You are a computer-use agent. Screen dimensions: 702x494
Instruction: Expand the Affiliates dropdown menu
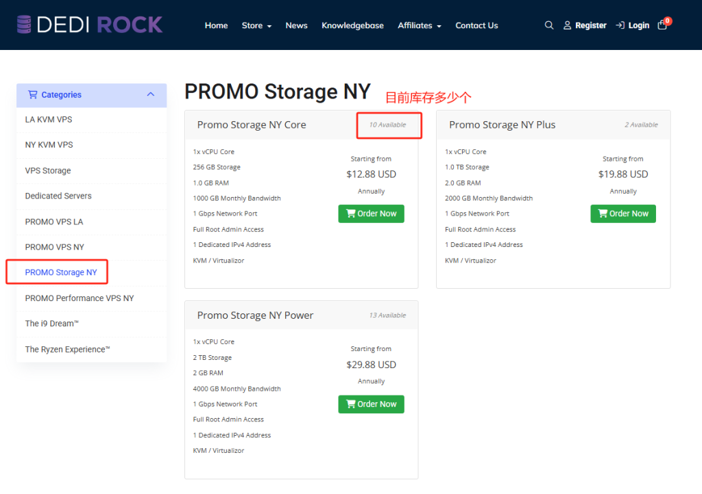click(420, 25)
